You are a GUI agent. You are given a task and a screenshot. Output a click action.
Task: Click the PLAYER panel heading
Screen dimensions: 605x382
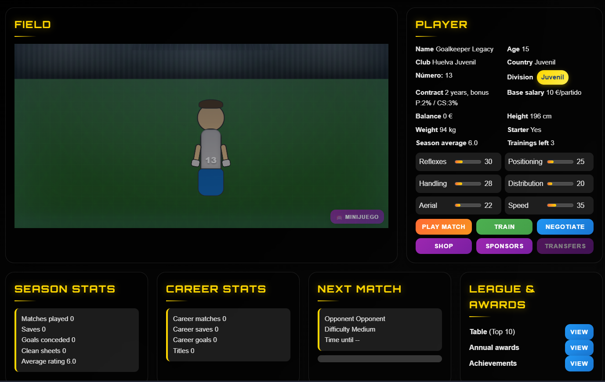442,25
